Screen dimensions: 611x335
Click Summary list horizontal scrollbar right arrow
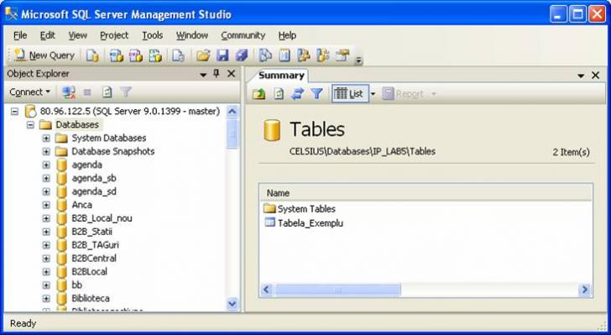point(584,290)
